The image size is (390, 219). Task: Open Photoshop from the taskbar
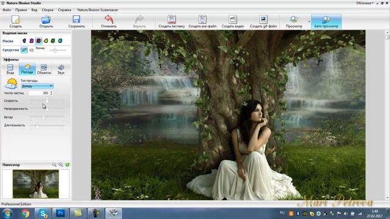pos(60,214)
